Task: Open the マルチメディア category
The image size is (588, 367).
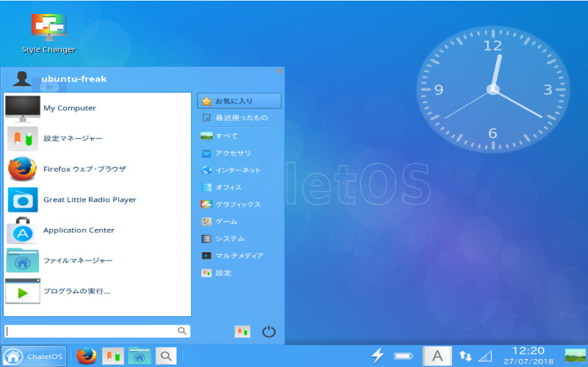Action: 240,255
